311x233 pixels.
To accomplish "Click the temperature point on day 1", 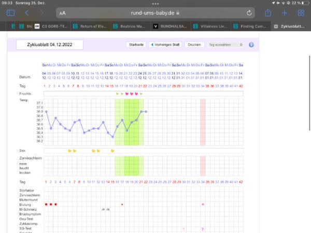I will point(46,111).
